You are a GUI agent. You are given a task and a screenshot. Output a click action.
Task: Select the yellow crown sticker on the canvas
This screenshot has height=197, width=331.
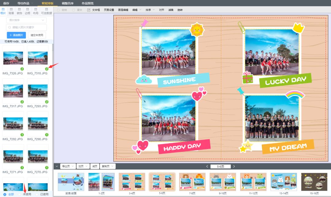298,28
